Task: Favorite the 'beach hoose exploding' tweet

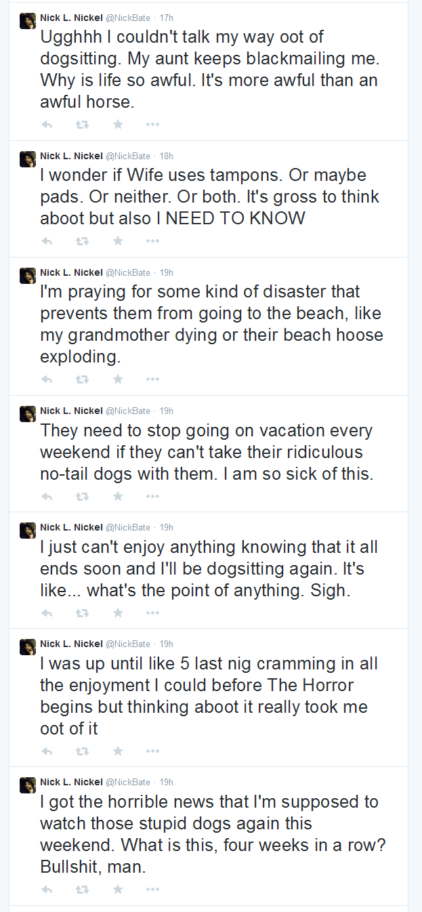Action: pyautogui.click(x=118, y=379)
